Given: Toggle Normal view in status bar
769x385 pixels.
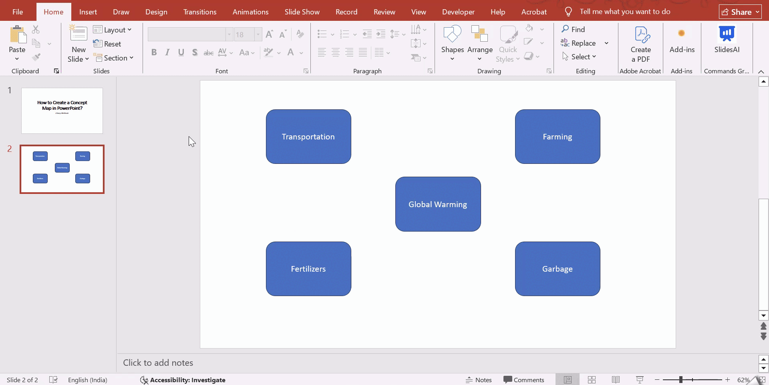Looking at the screenshot, I should point(568,380).
